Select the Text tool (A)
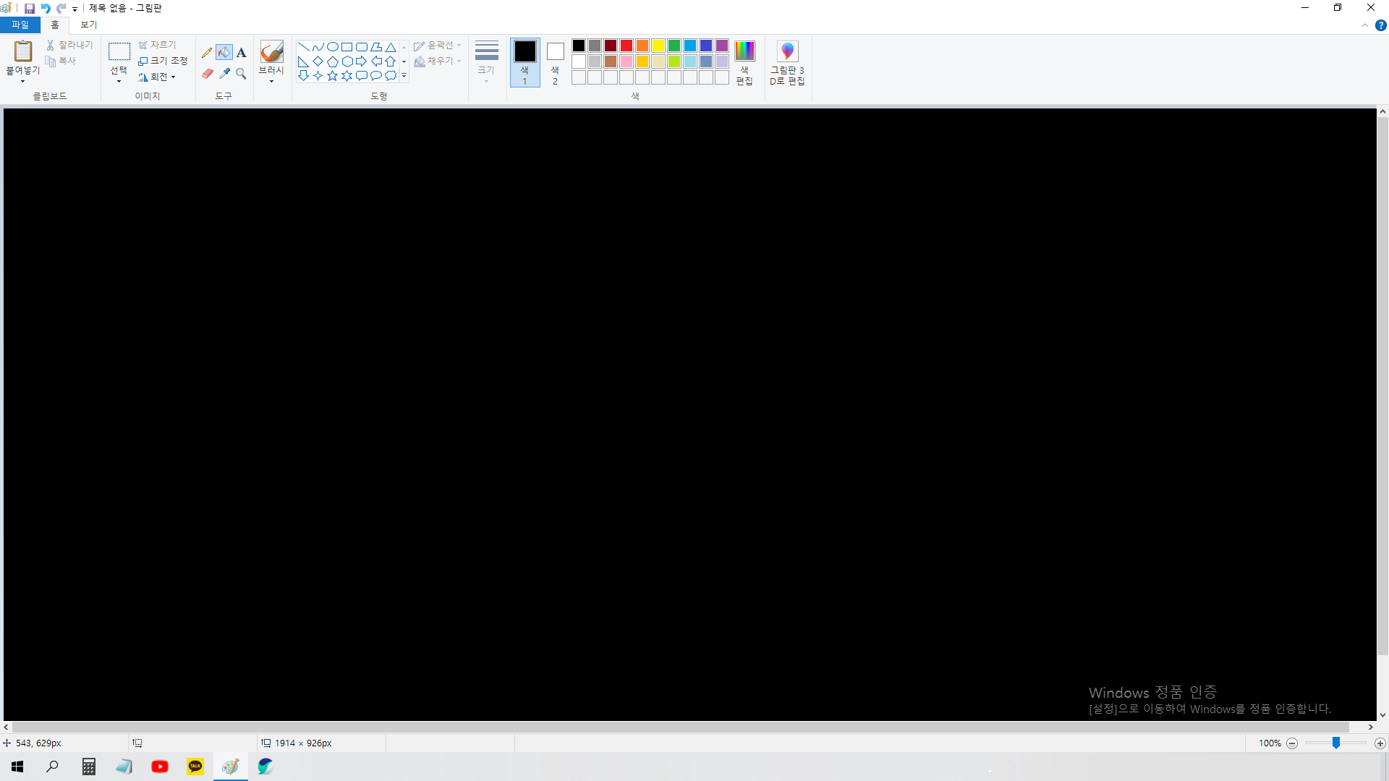This screenshot has height=781, width=1389. click(x=242, y=52)
